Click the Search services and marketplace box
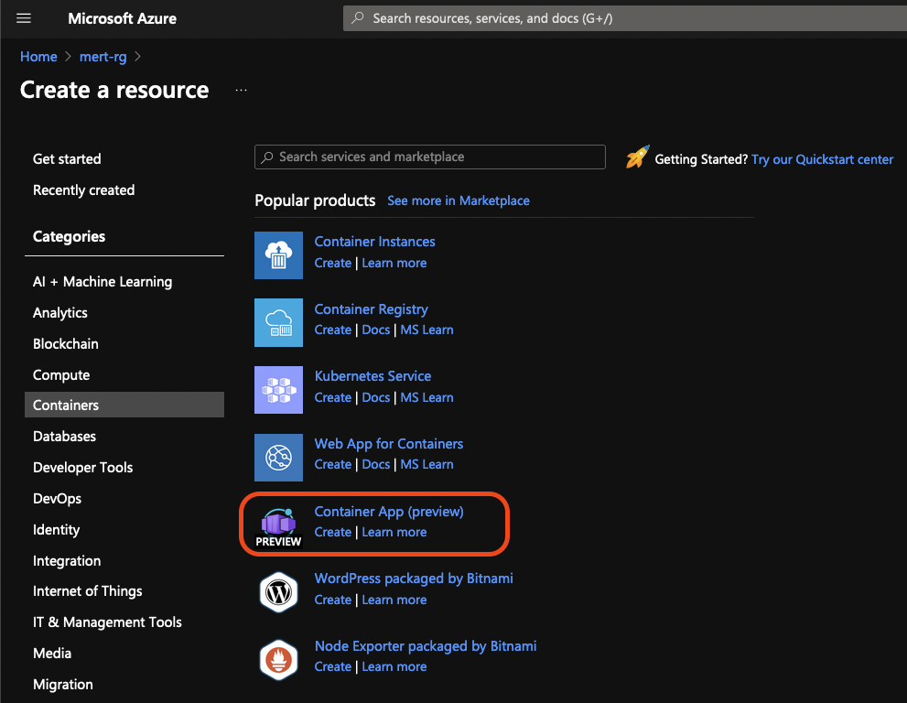Screen dimensions: 907x703 [x=430, y=157]
